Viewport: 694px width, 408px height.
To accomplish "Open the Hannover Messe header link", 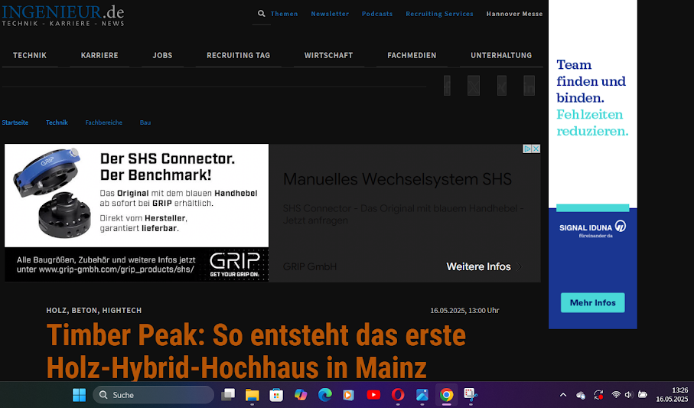I will [514, 14].
